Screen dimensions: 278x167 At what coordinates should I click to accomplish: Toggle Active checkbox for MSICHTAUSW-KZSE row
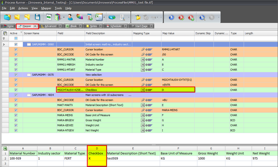coord(16,90)
